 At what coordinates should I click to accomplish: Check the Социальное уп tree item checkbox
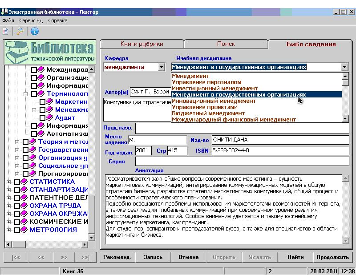click(25, 166)
